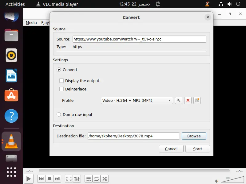This screenshot has width=246, height=184.
Task: Select the Convert radio button
Action: point(59,70)
